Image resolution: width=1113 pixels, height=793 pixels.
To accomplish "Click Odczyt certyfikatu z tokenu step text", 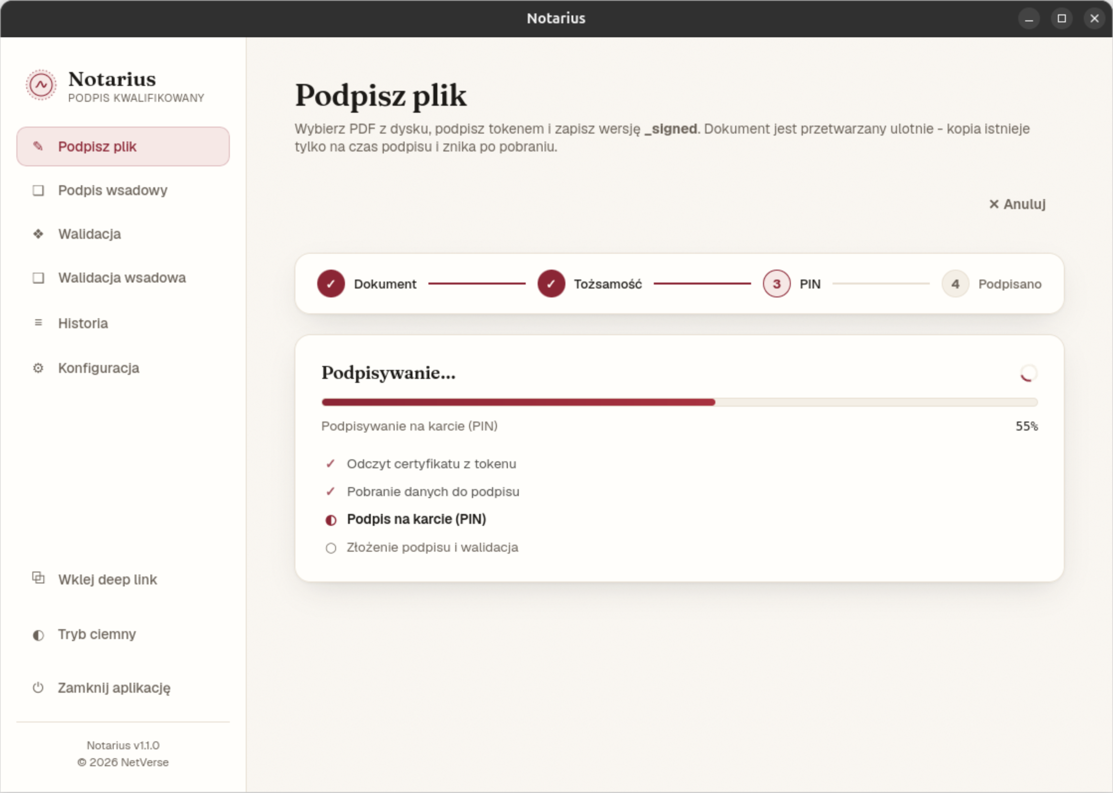I will [431, 464].
